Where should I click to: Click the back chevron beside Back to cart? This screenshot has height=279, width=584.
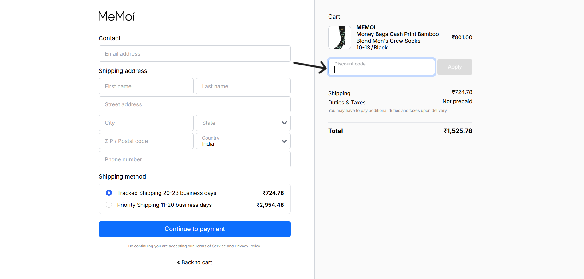179,262
